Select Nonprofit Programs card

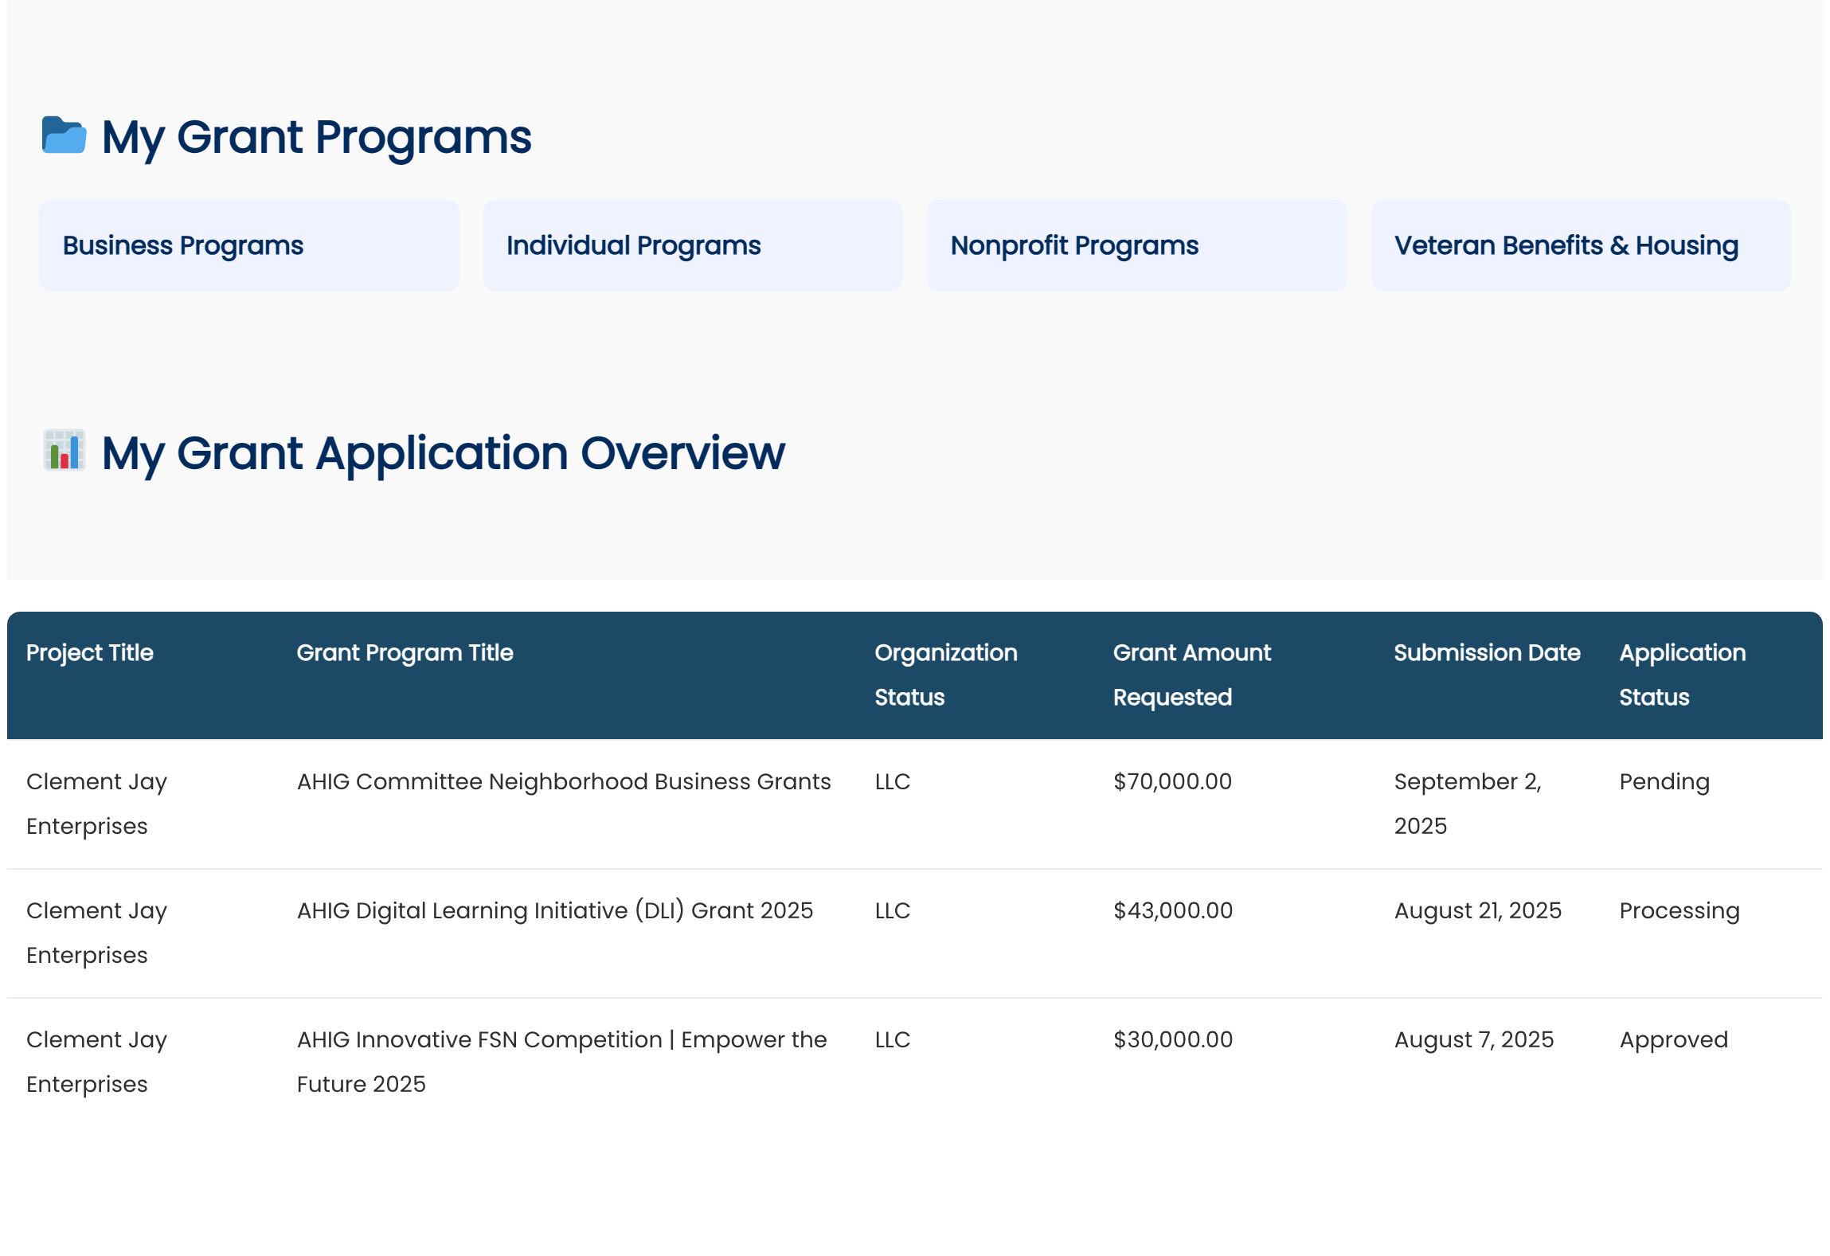click(1136, 245)
